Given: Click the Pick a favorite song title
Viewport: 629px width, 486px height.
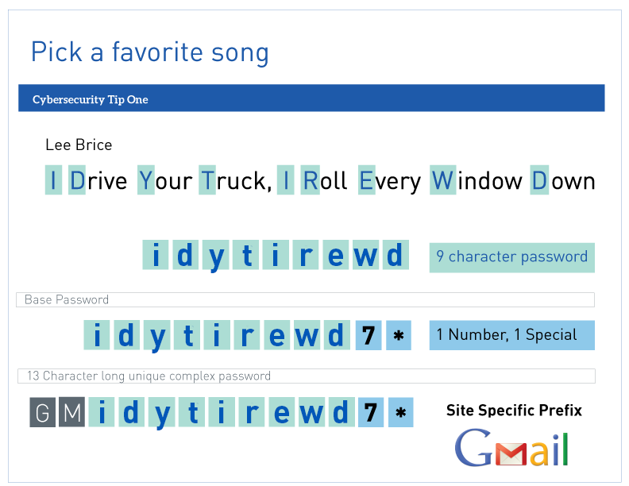Looking at the screenshot, I should [x=150, y=52].
